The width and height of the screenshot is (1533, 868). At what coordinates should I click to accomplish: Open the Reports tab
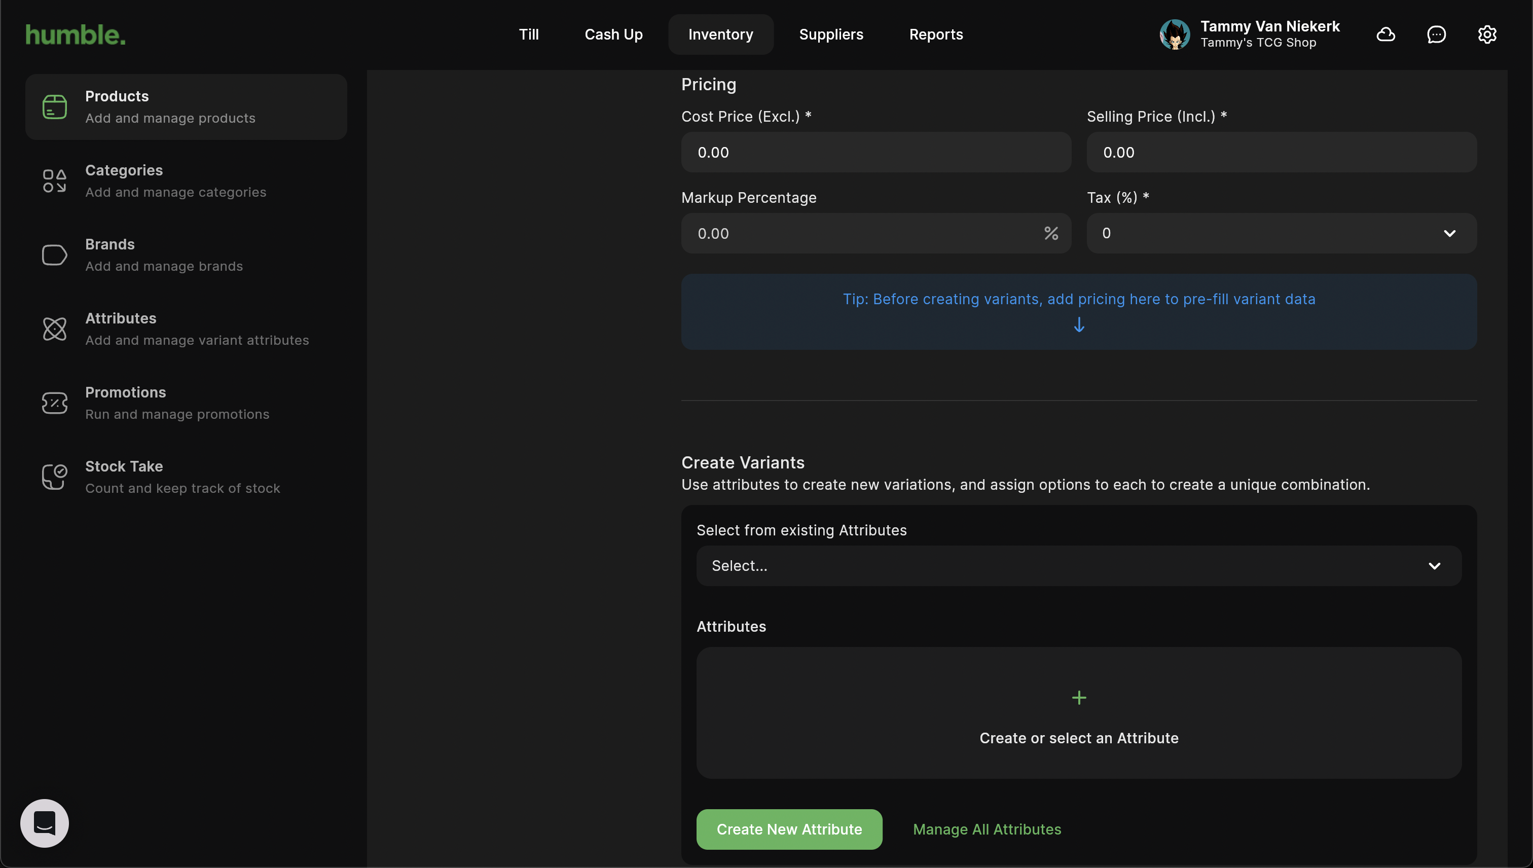point(936,34)
